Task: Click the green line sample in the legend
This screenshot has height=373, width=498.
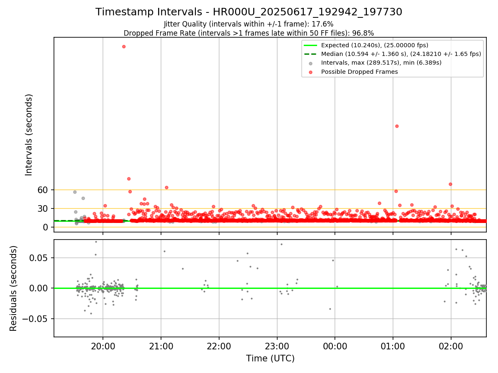Action: 311,45
